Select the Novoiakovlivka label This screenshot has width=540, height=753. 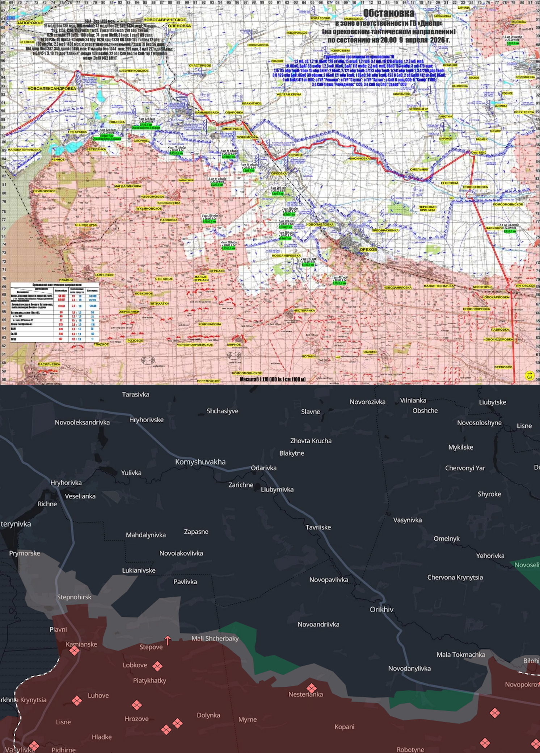coord(181,553)
